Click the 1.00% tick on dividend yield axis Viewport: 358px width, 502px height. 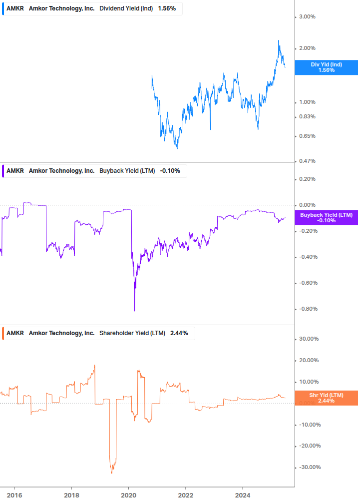click(307, 102)
